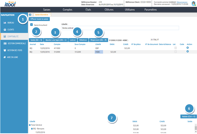
Task: Collapse the BQ - Banques node
Action: coord(32,129)
